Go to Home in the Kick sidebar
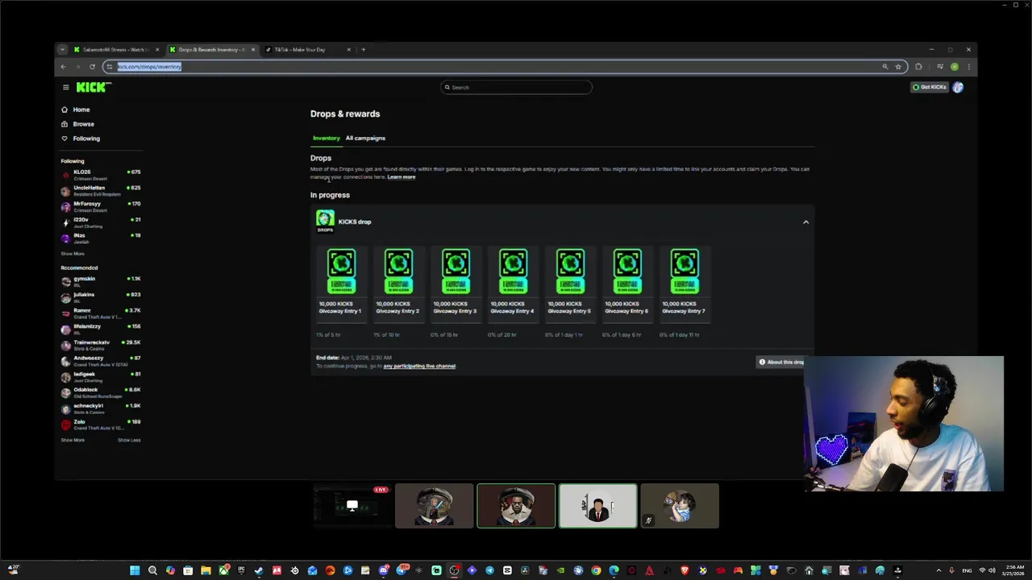The width and height of the screenshot is (1032, 580). click(81, 110)
